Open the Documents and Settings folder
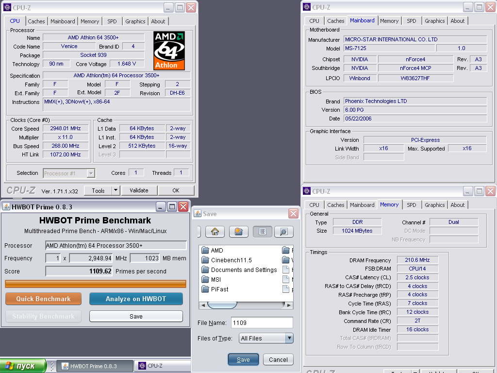This screenshot has height=373, width=497. [x=239, y=270]
